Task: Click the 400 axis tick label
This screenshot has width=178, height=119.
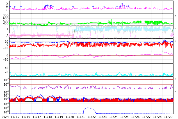Action: [6, 23]
